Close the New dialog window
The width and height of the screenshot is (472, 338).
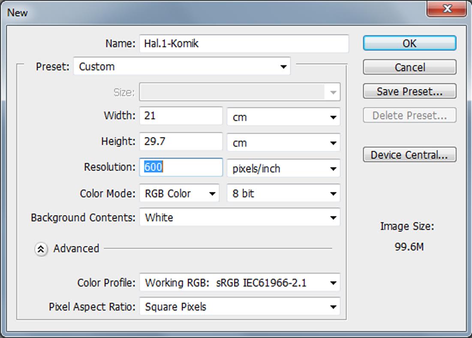tap(447, 9)
